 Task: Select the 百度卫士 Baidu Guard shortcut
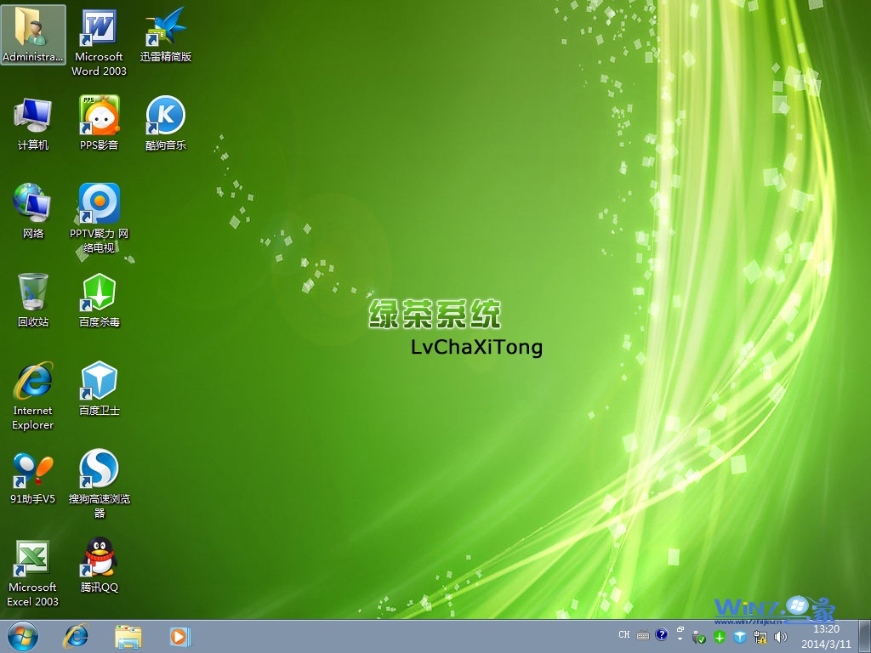coord(99,389)
